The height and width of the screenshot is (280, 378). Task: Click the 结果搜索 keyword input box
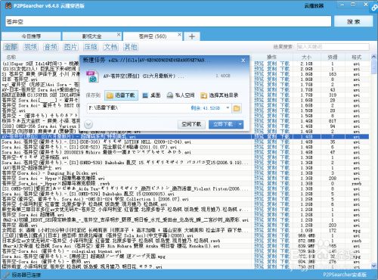[x=333, y=47]
